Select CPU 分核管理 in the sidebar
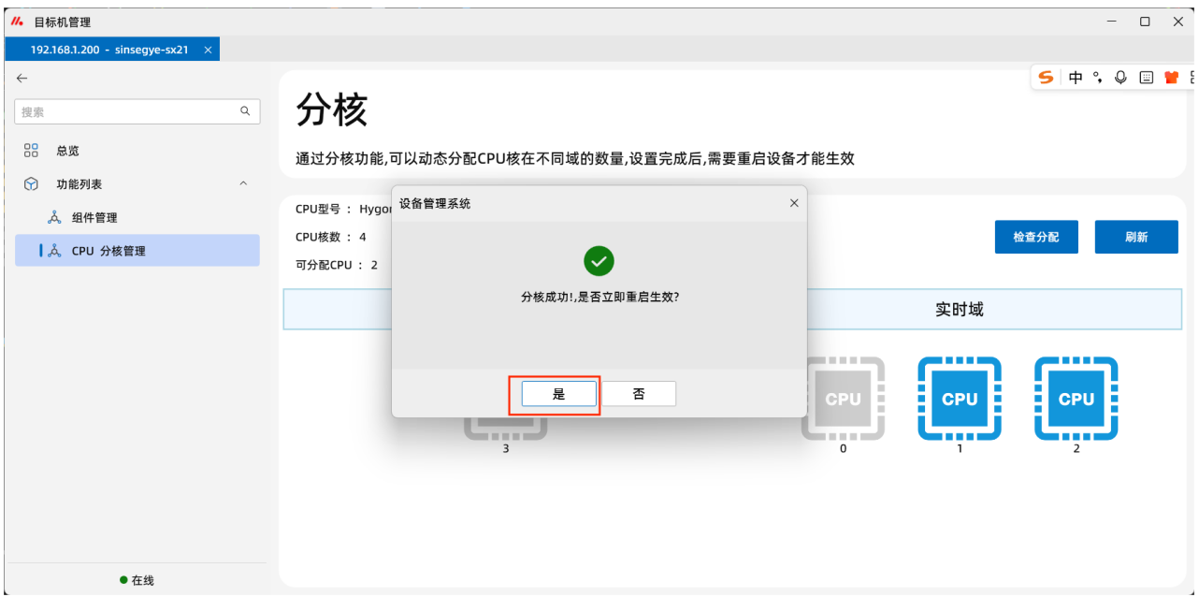1199x597 pixels. pos(137,251)
